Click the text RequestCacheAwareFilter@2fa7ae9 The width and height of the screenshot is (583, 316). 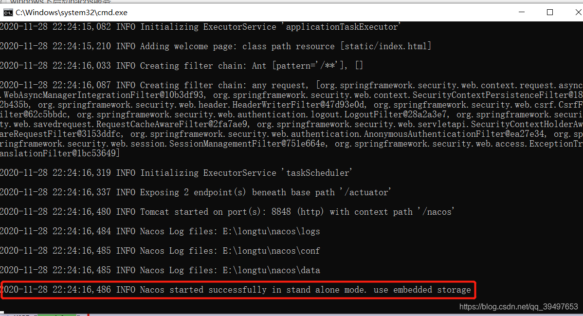pyautogui.click(x=171, y=124)
